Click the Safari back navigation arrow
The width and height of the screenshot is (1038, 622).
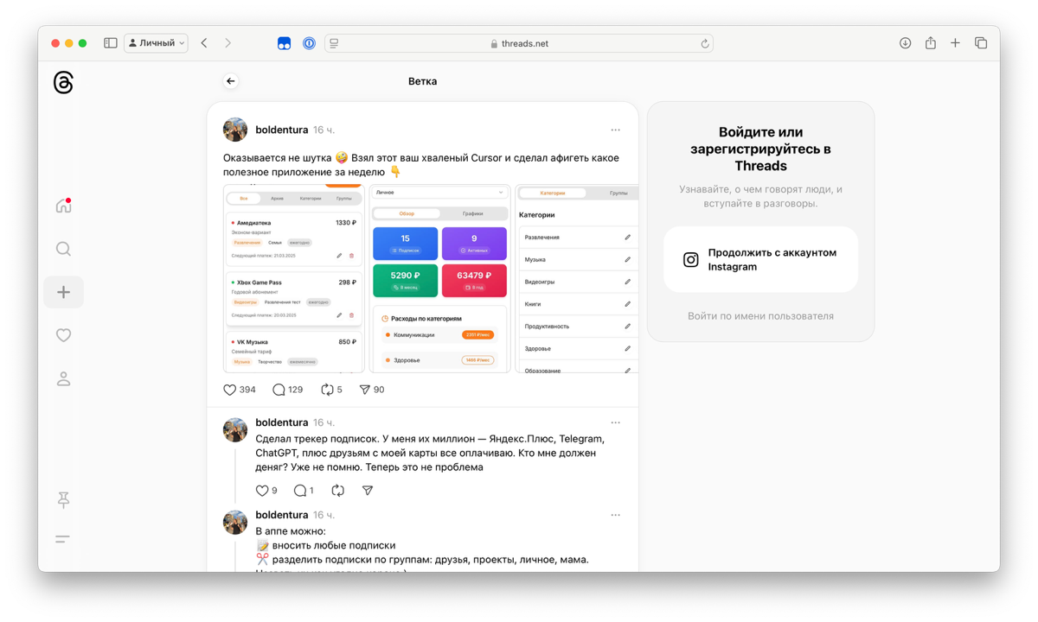[x=204, y=43]
